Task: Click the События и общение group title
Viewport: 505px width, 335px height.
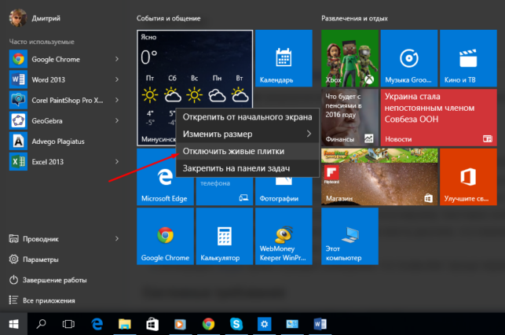Action: pyautogui.click(x=168, y=18)
